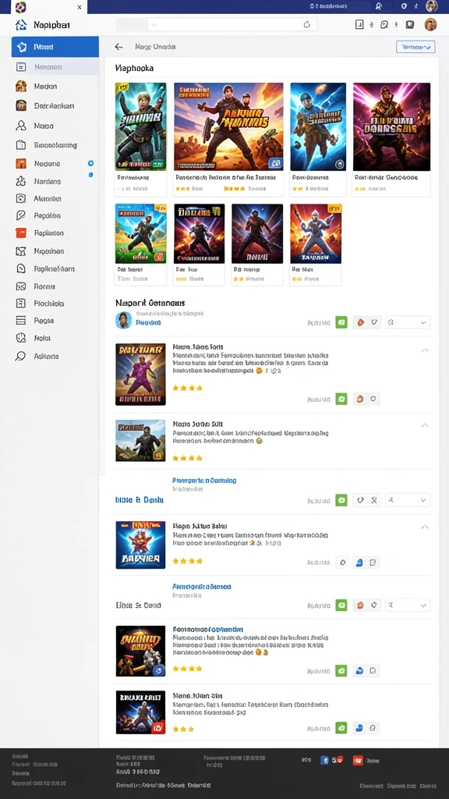Click the blue reviewer name beside the round avatar
Screen dimensions: 449x799
148,322
